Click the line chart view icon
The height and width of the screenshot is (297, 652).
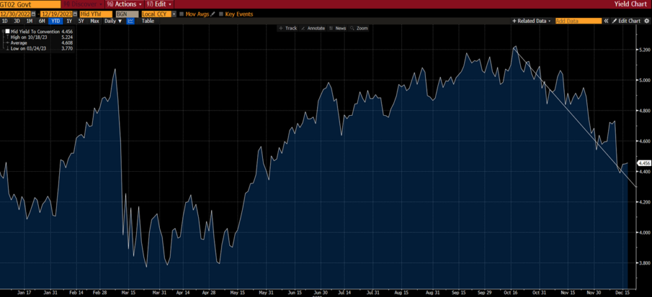click(x=131, y=21)
